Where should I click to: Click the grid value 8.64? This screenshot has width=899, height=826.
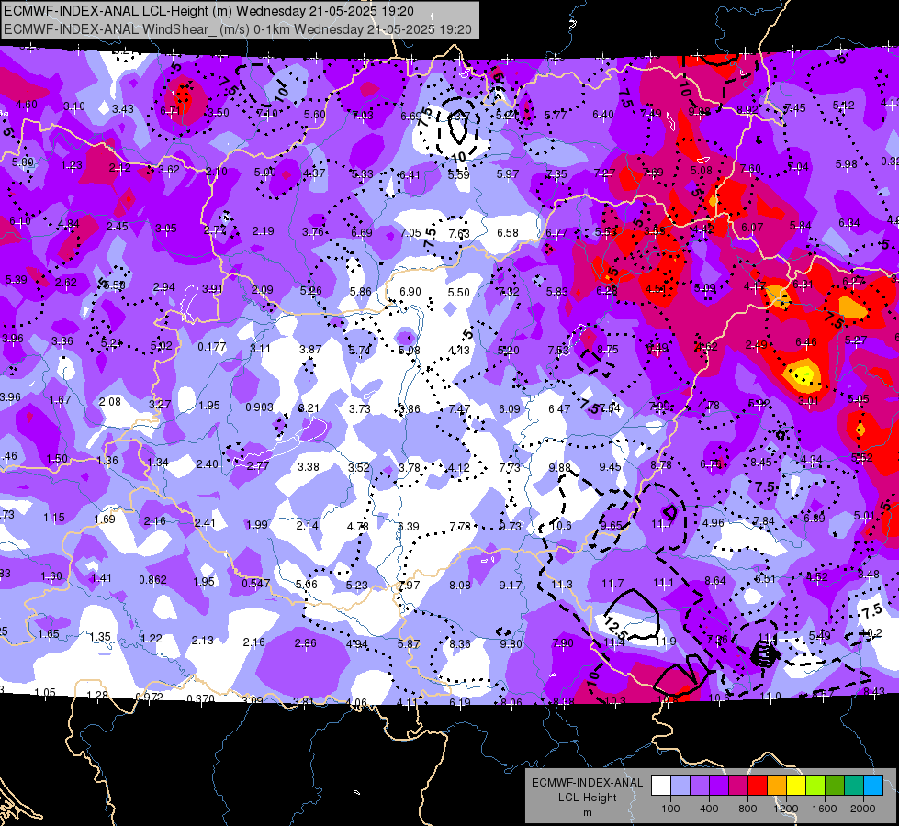coord(715,580)
